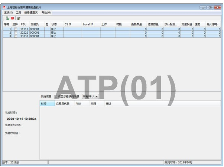Click trader 000001 in the 22222 row

(37, 33)
